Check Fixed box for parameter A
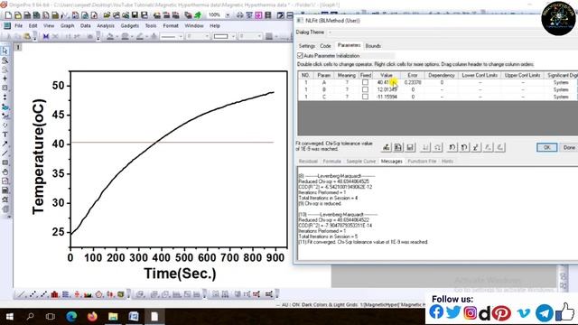The height and width of the screenshot is (325, 578). coord(365,82)
